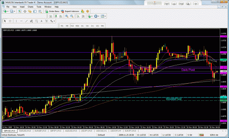229x138 pixels.
Task: Toggle the Market Watch window icon
Action: tap(20, 11)
